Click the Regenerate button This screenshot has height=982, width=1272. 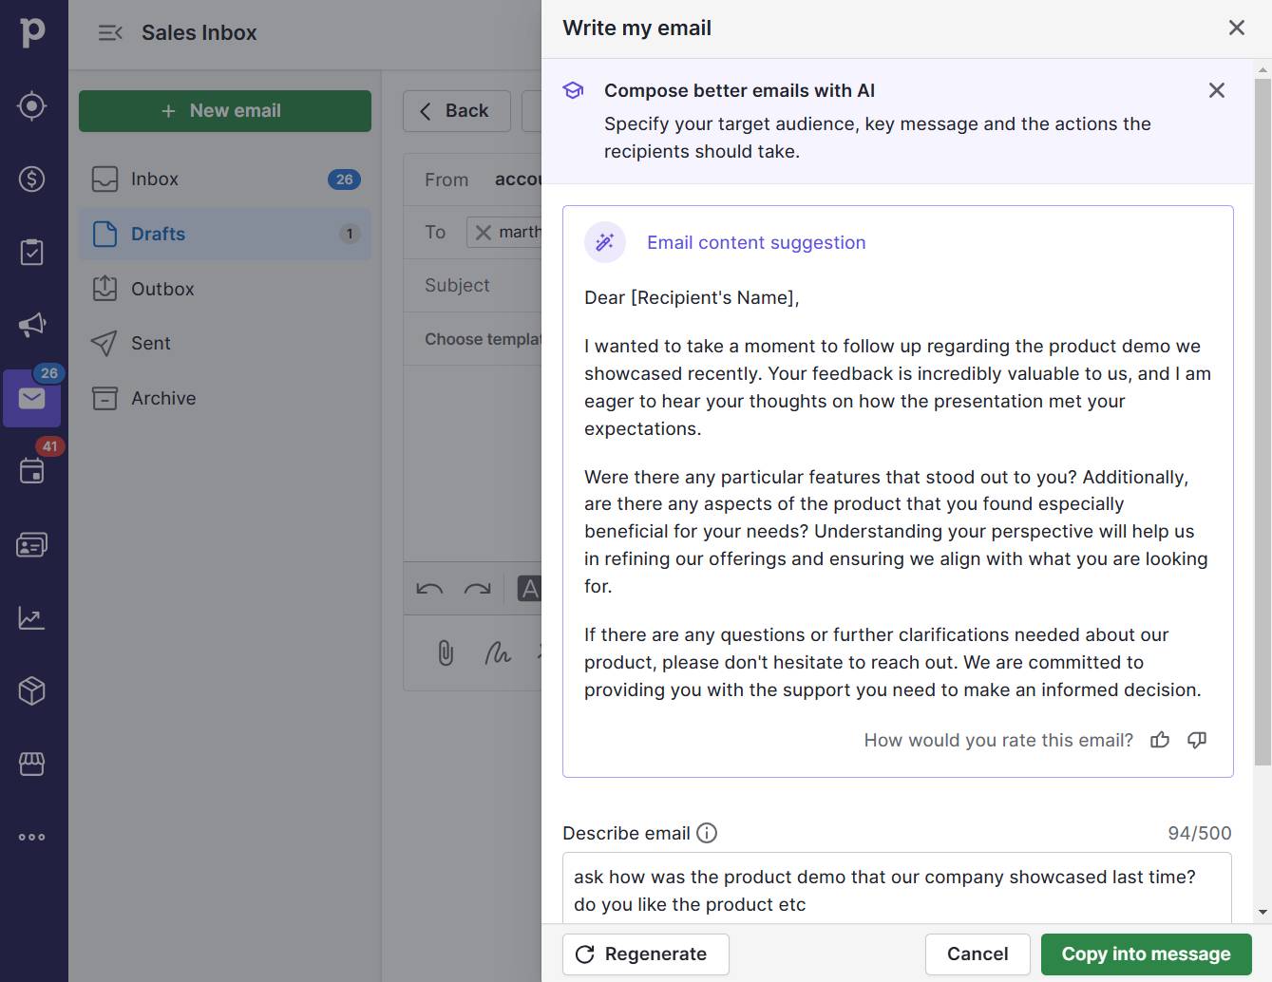tap(646, 954)
